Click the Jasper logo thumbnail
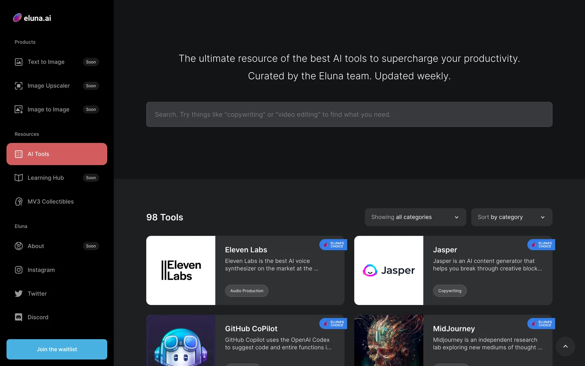Viewport: 585px width, 366px height. (389, 270)
